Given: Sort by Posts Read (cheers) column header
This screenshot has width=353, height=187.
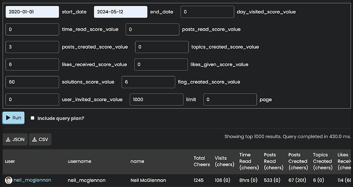Looking at the screenshot, I should [274, 161].
